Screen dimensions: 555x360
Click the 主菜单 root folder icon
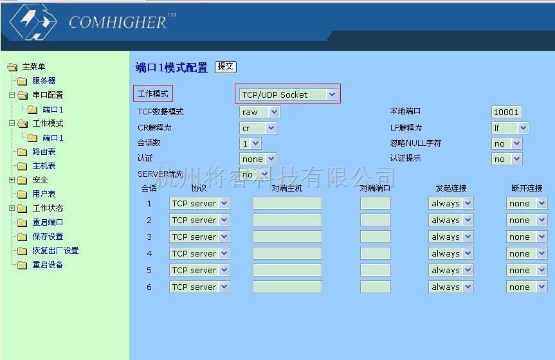tap(13, 67)
